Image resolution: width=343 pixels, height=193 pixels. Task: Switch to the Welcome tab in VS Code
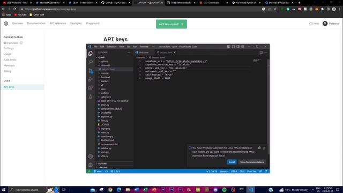[144, 53]
